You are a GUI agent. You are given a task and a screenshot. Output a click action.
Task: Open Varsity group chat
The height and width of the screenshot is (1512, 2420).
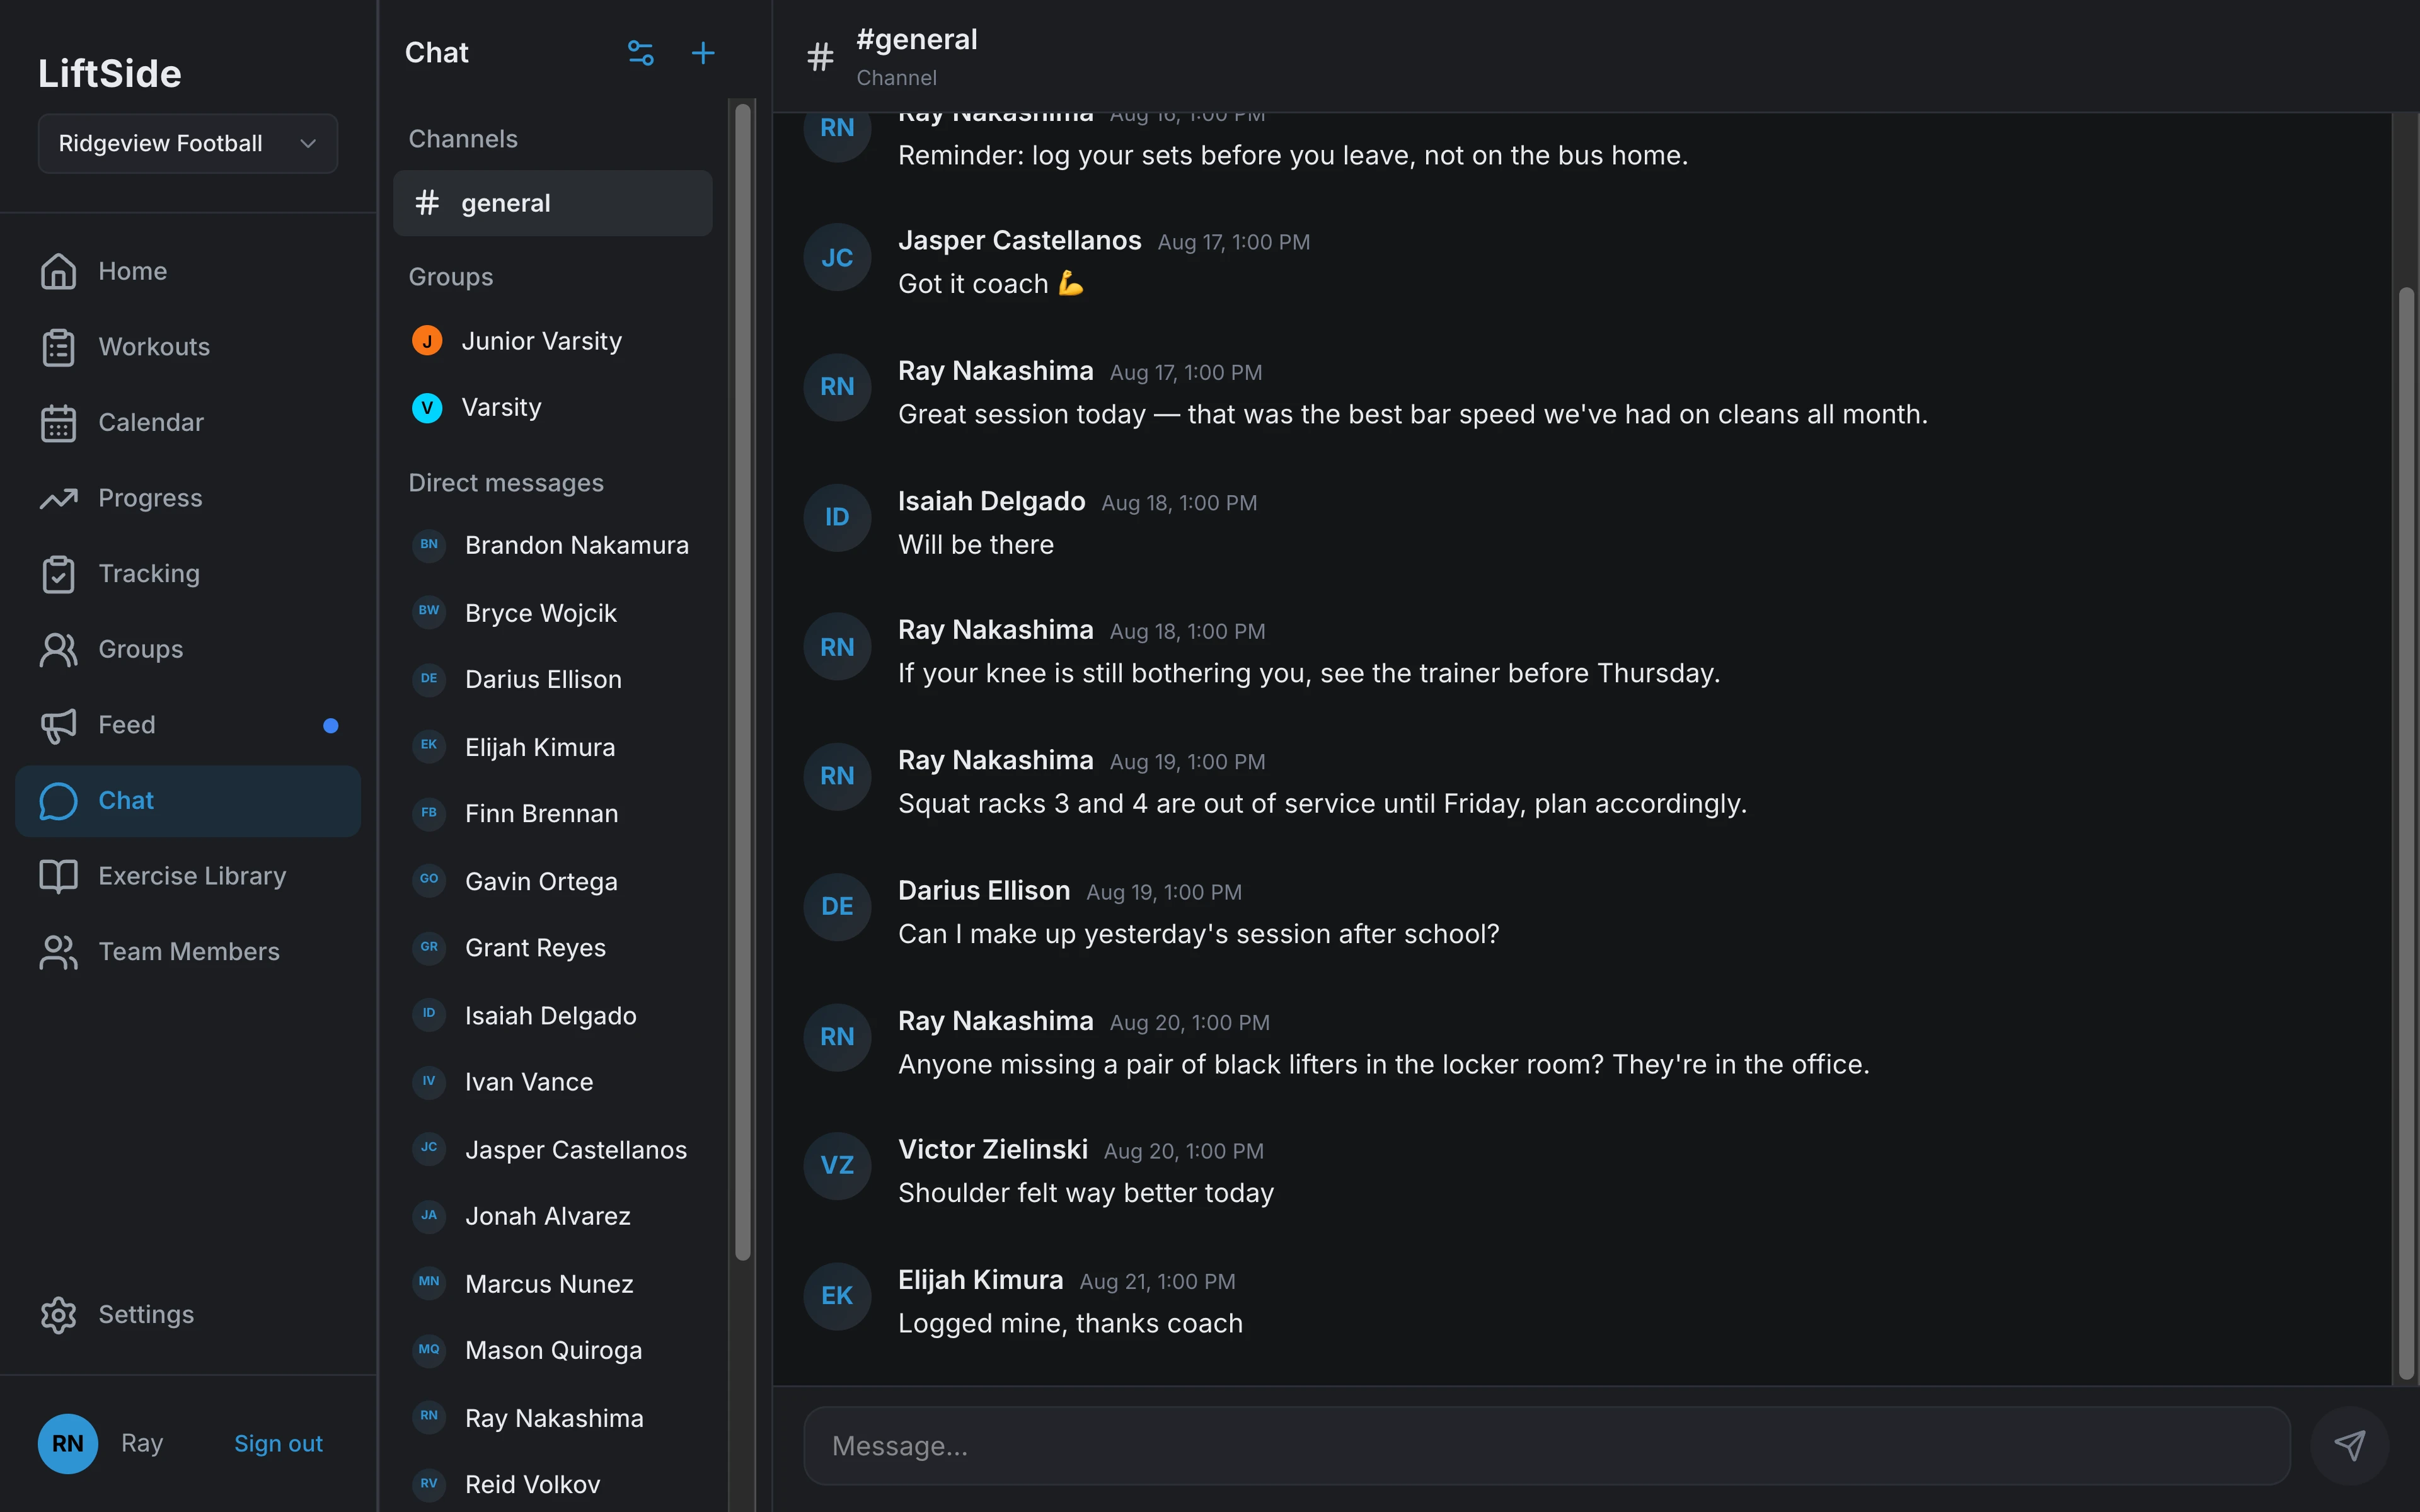[553, 407]
